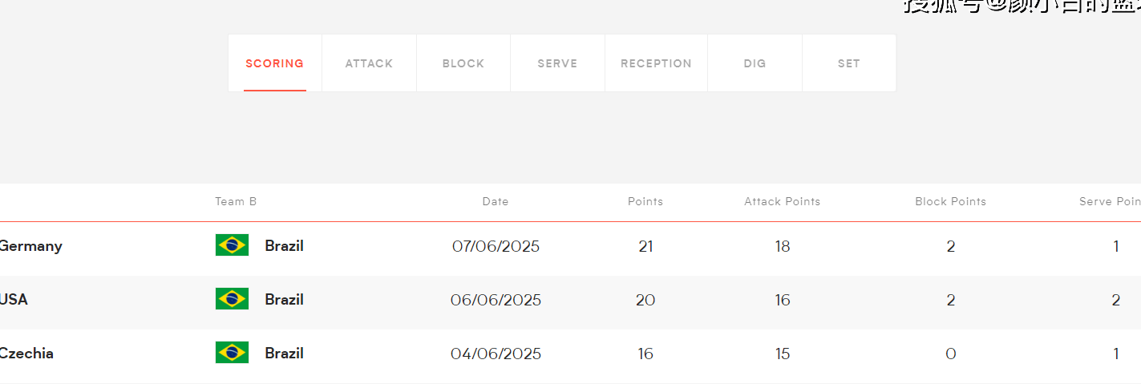Click Brazil flag in Germany match row

click(232, 245)
